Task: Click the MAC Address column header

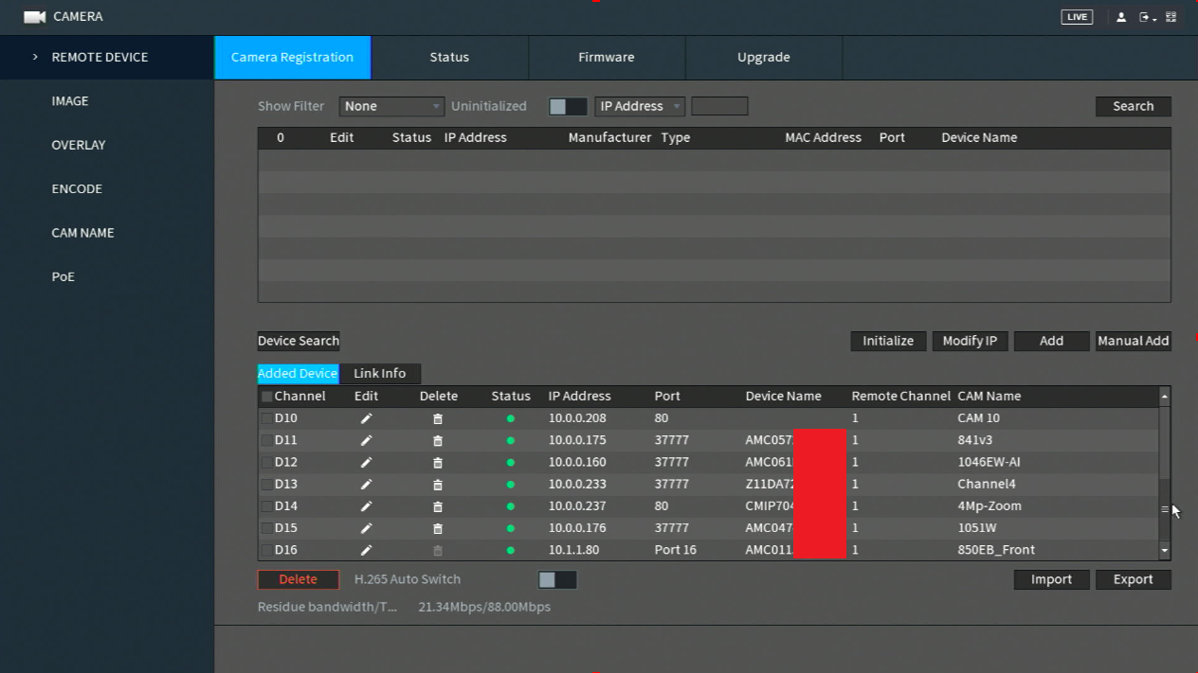Action: (x=823, y=138)
